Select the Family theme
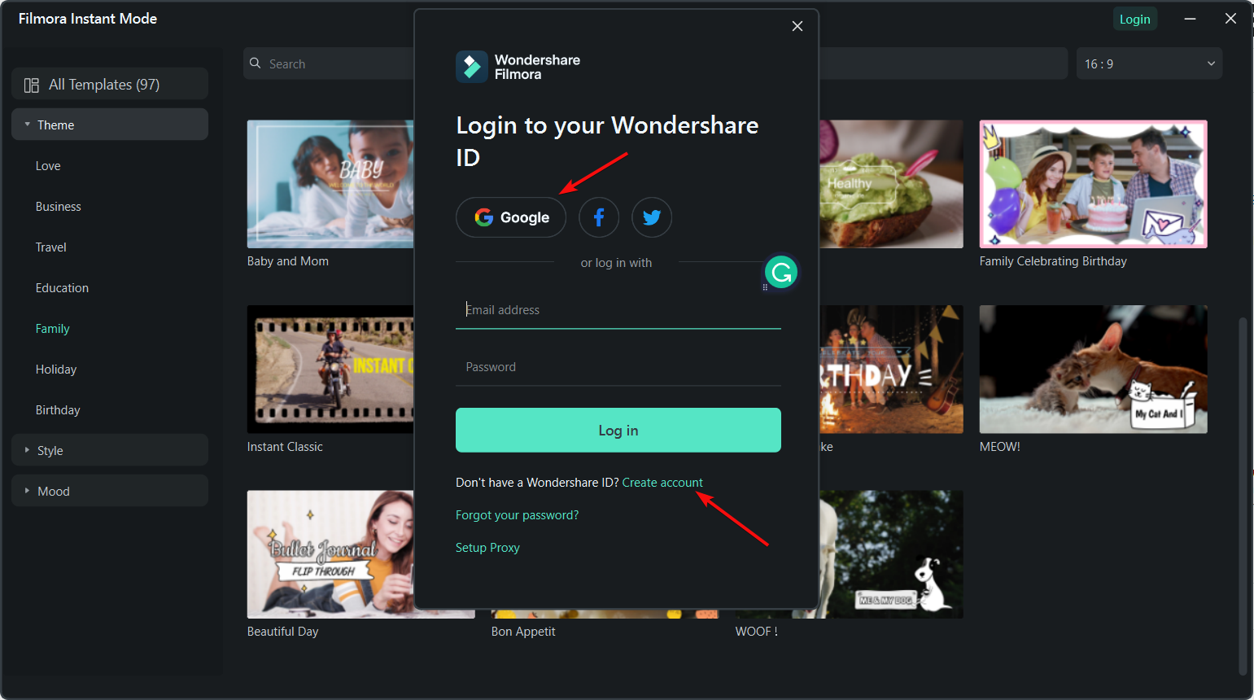 pyautogui.click(x=53, y=329)
